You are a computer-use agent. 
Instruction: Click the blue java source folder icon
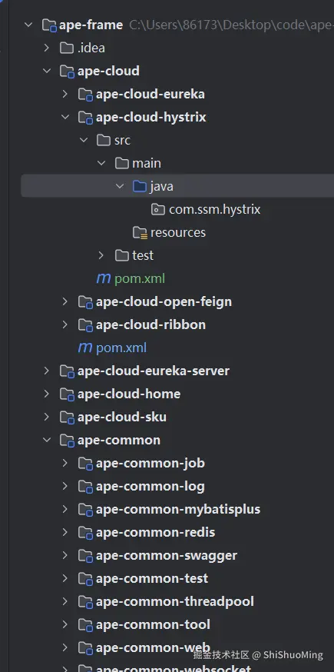pyautogui.click(x=140, y=186)
